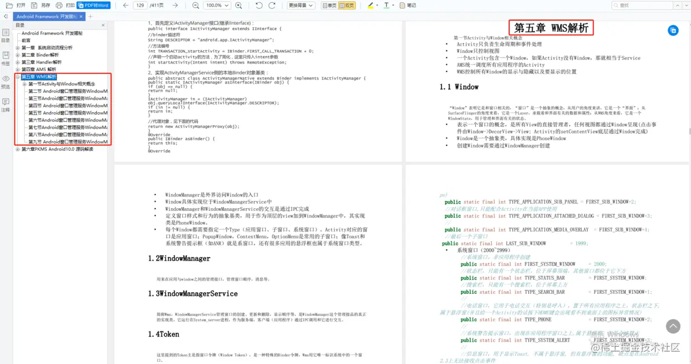
Task: Select 第四节 Android窗口管理服务 section
Action: pos(68,106)
